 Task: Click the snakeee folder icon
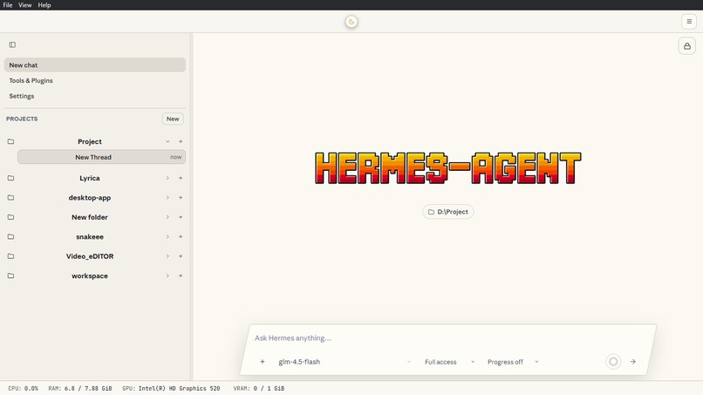[10, 236]
